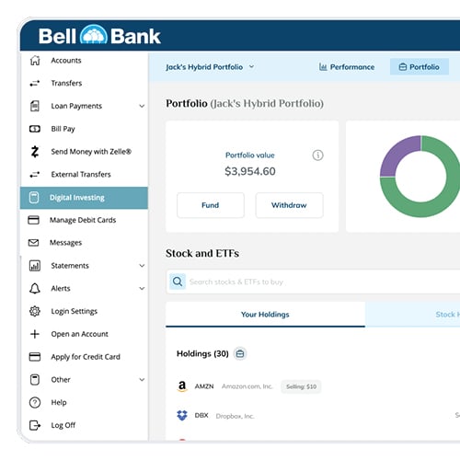Click the Loan Payments document icon
Image resolution: width=460 pixels, height=460 pixels.
click(35, 106)
